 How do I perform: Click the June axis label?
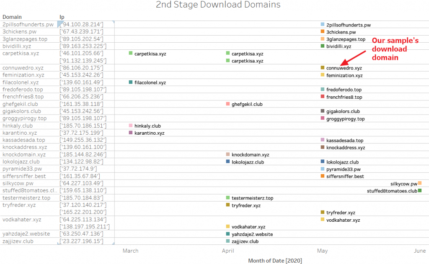point(420,251)
